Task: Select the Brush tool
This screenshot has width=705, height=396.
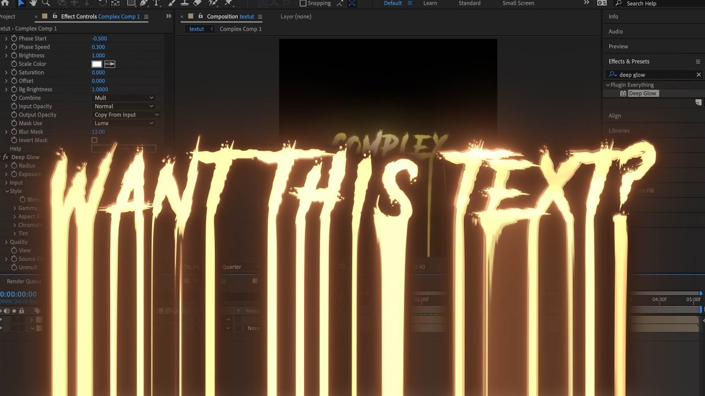Action: [x=172, y=3]
